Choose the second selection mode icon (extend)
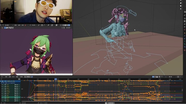This screenshot has height=104, width=186. coord(7,28)
